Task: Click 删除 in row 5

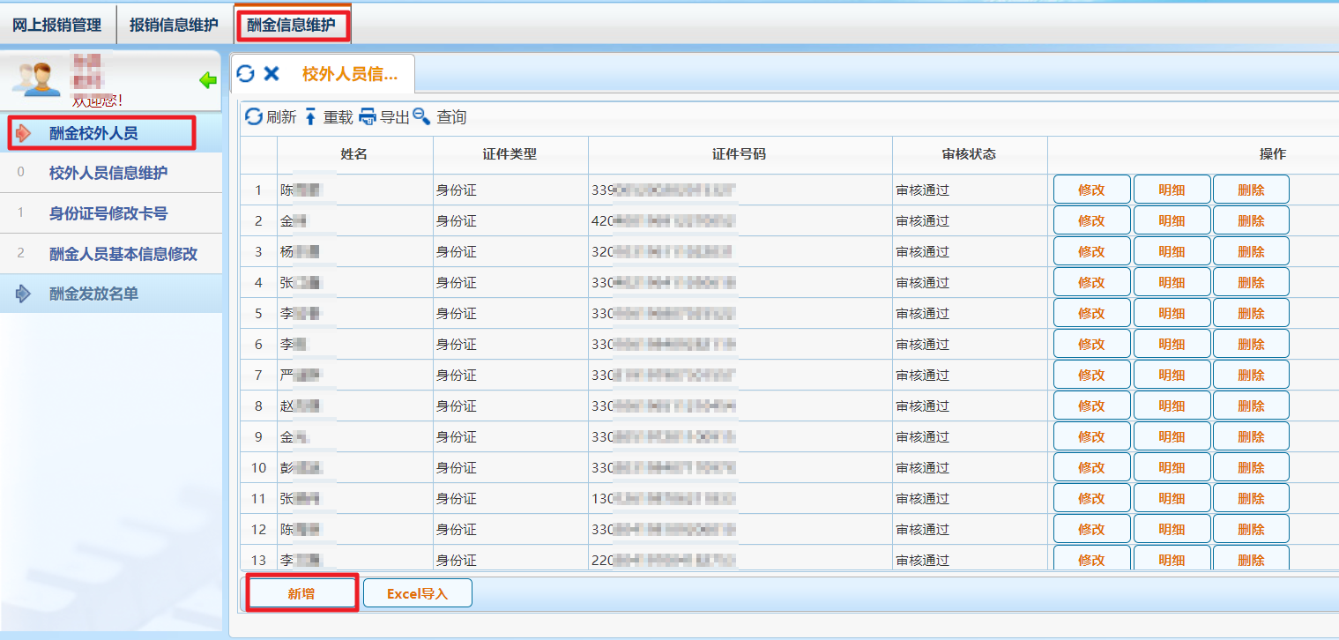Action: point(1251,313)
